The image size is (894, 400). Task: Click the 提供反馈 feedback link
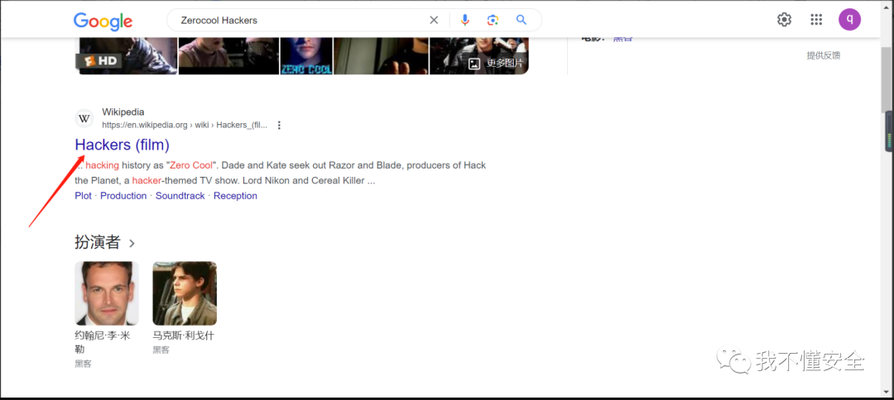pos(824,55)
